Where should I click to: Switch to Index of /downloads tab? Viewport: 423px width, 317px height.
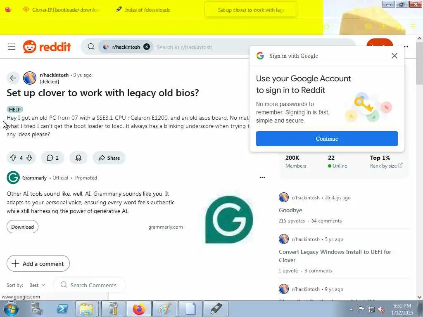147,10
